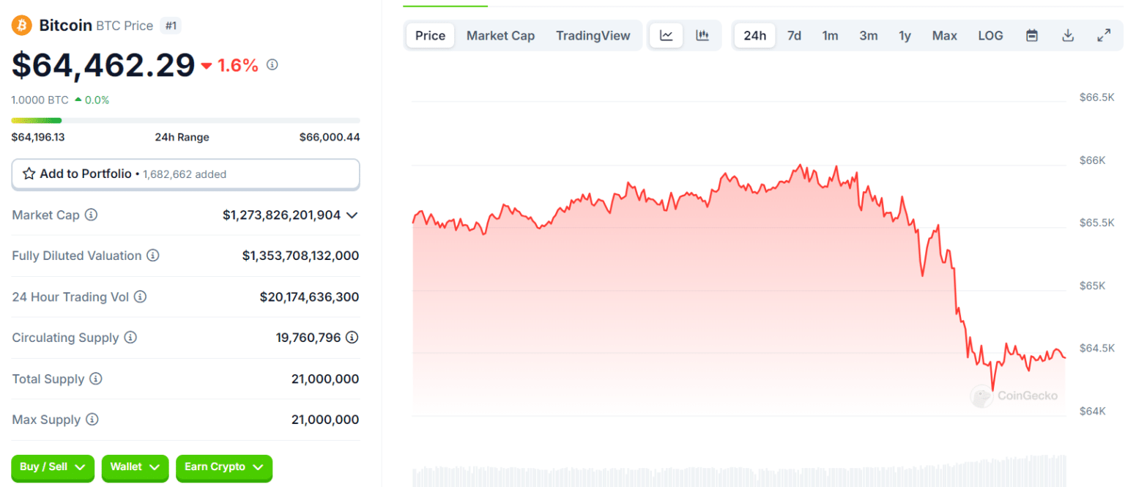Download chart data via download icon
Image resolution: width=1125 pixels, height=487 pixels.
[1068, 35]
